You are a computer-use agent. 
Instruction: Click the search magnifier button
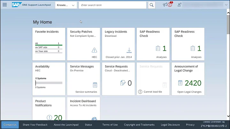(151, 5)
